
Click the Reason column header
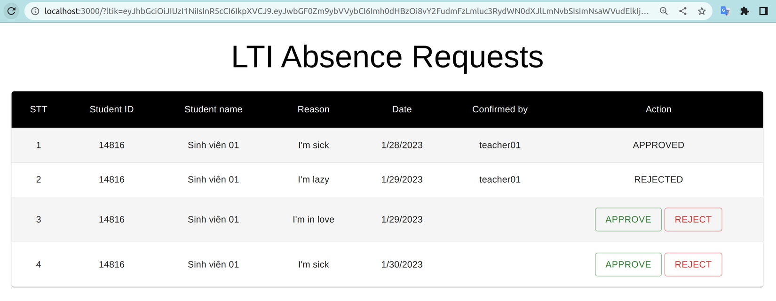313,109
